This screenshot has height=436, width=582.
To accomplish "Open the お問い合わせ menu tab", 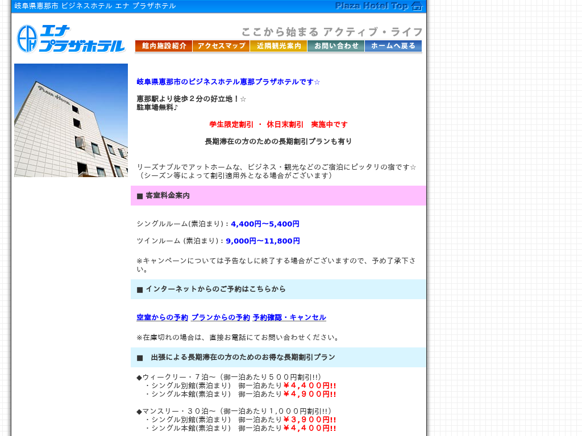I will pyautogui.click(x=336, y=46).
